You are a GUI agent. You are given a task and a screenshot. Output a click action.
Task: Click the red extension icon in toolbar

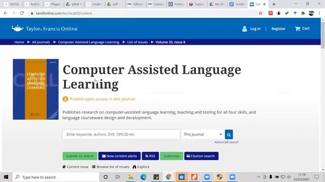tap(271, 13)
